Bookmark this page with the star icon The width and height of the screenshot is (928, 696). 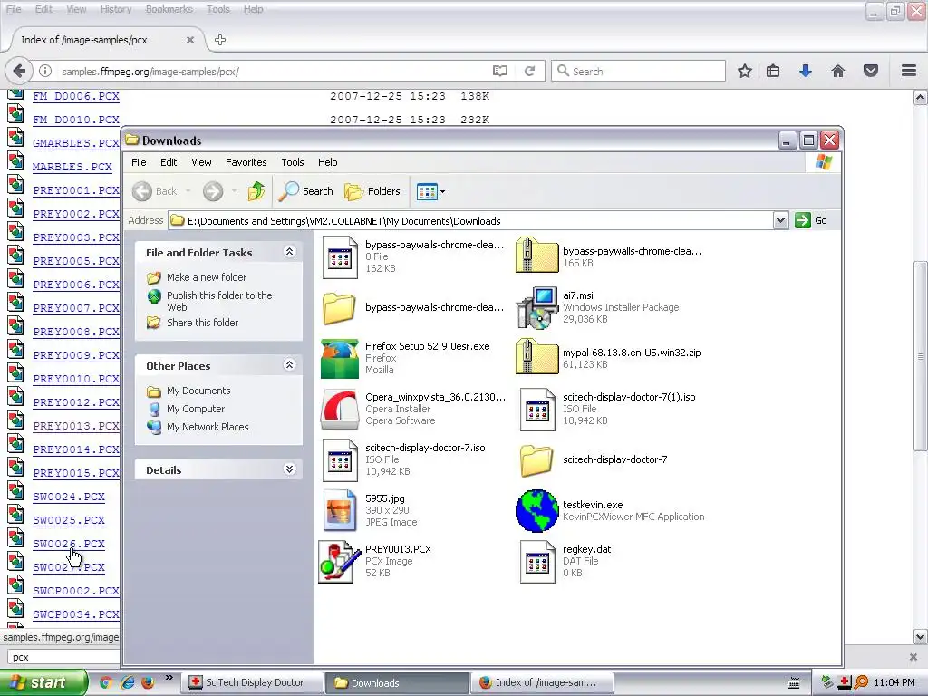pos(745,71)
